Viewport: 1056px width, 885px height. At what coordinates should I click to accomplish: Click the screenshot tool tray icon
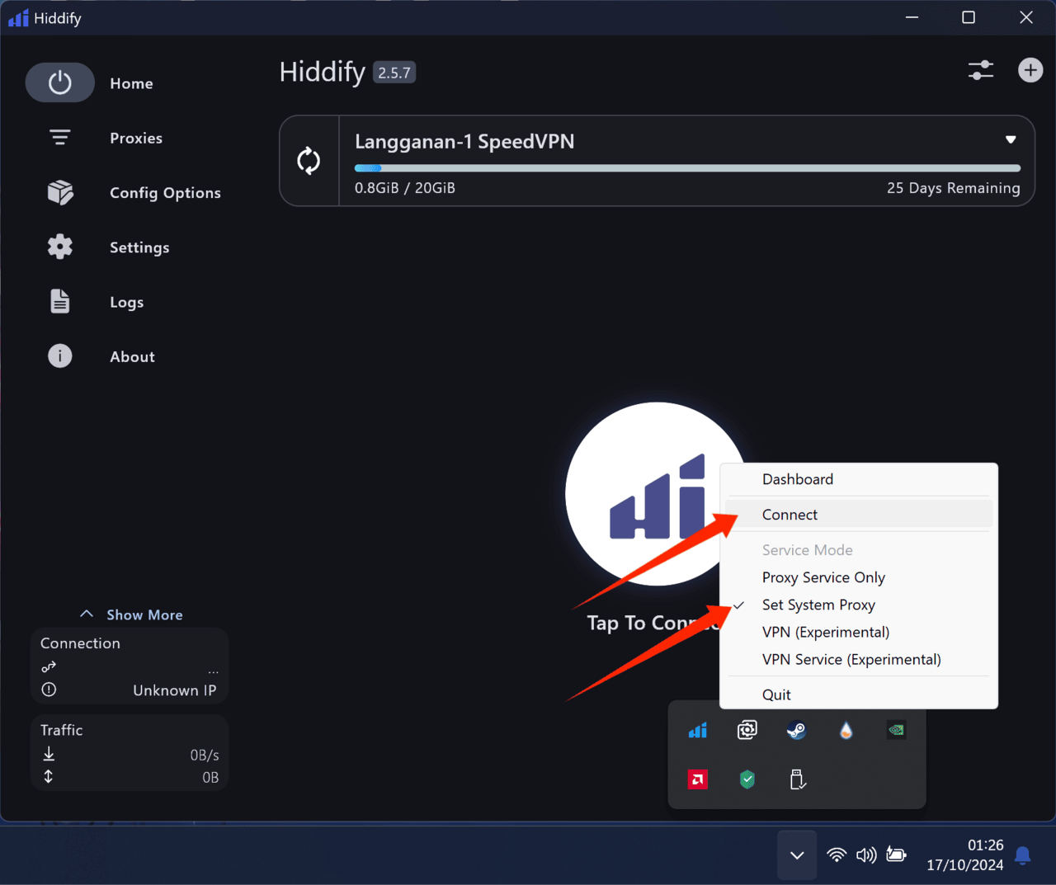[x=747, y=730]
